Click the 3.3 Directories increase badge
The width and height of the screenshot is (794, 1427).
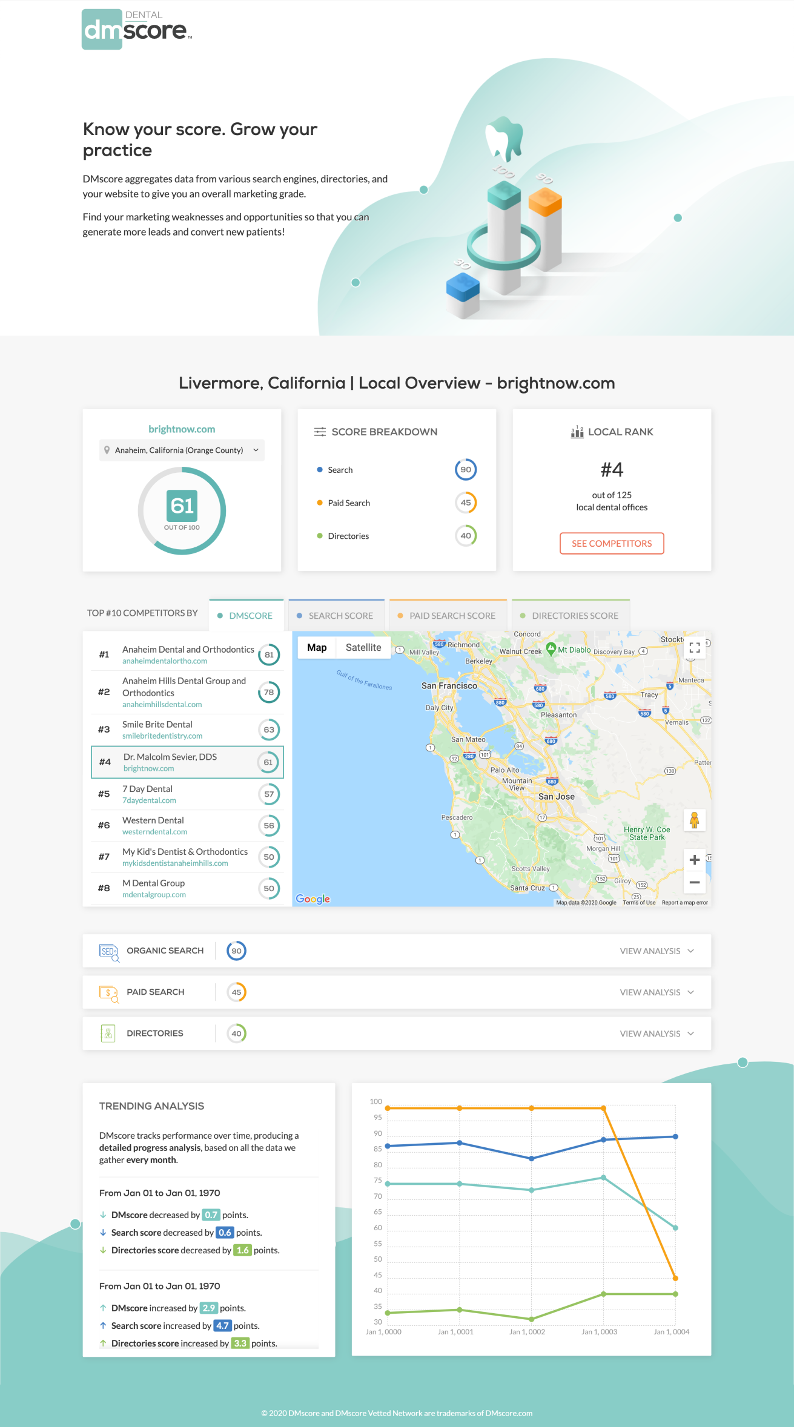[240, 1343]
